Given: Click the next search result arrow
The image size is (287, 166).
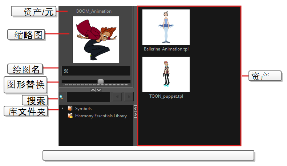Looking at the screenshot, I should (129, 97).
